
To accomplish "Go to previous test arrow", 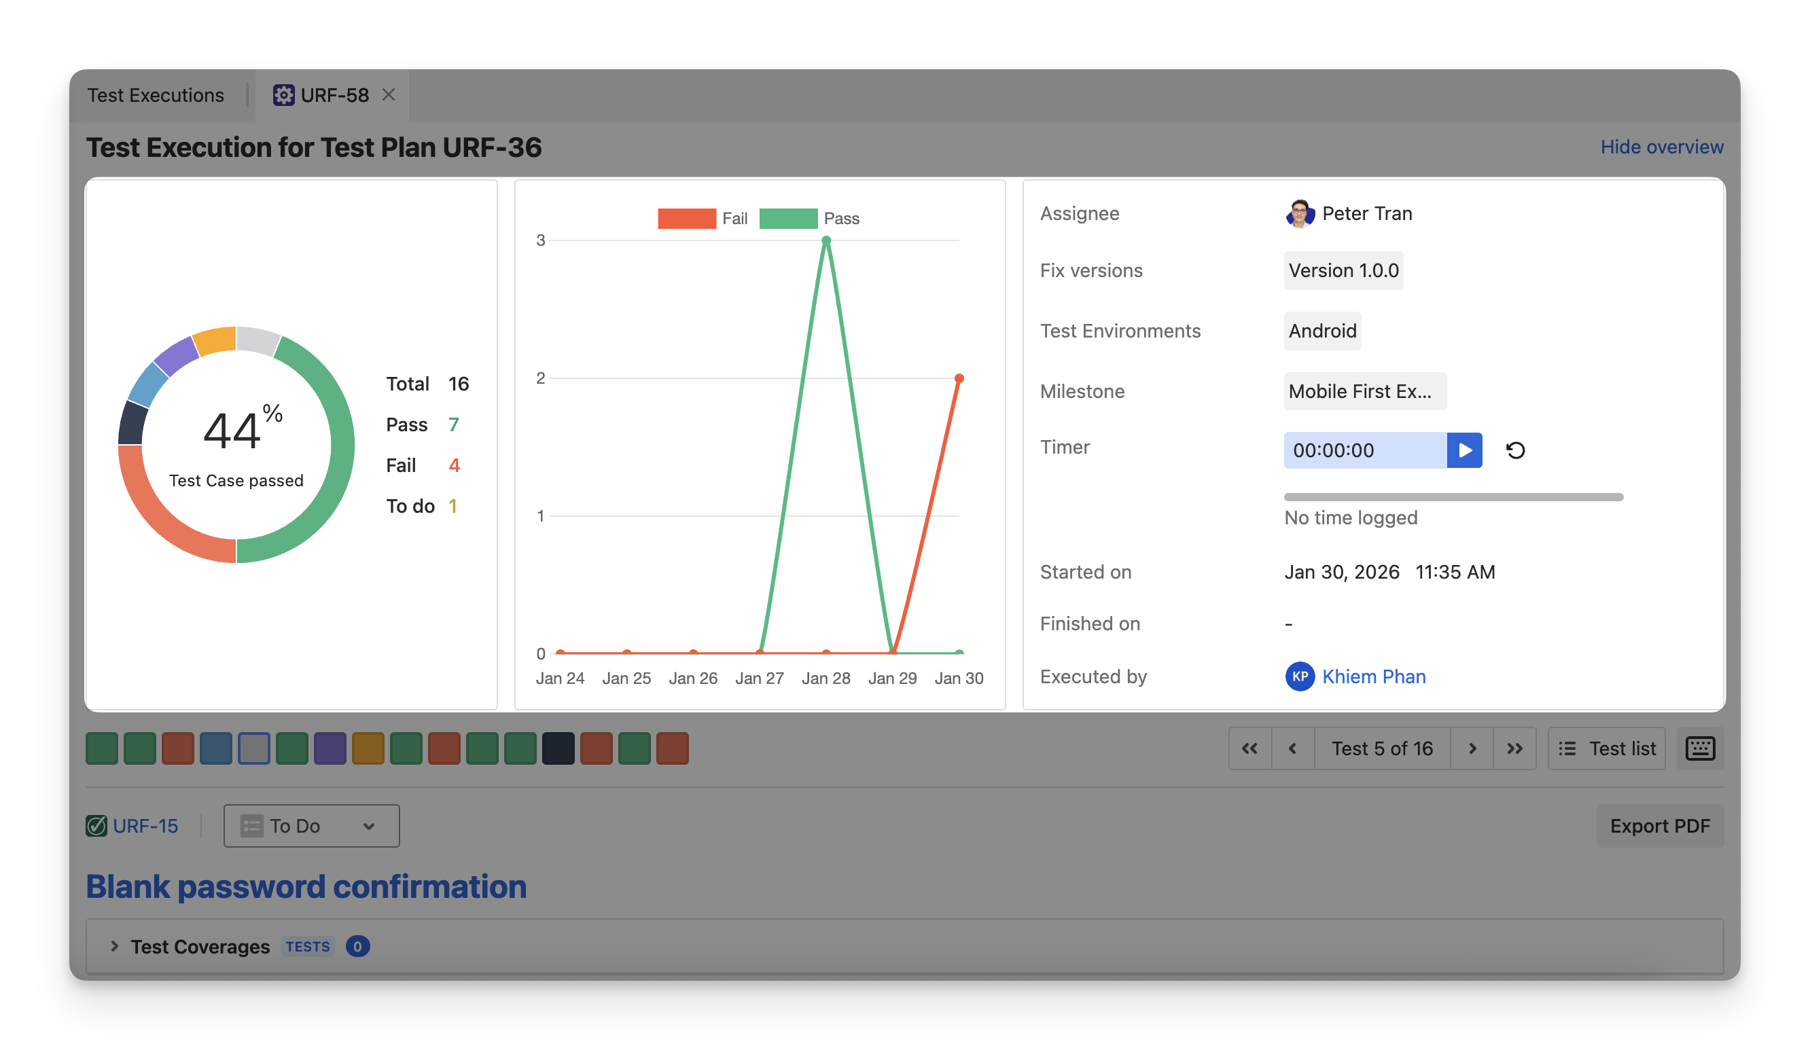I will (x=1292, y=748).
